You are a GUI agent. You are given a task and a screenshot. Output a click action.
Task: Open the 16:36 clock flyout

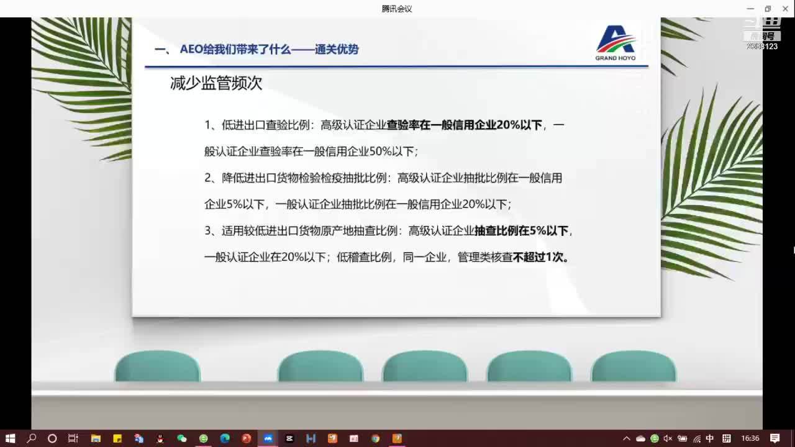coord(750,438)
